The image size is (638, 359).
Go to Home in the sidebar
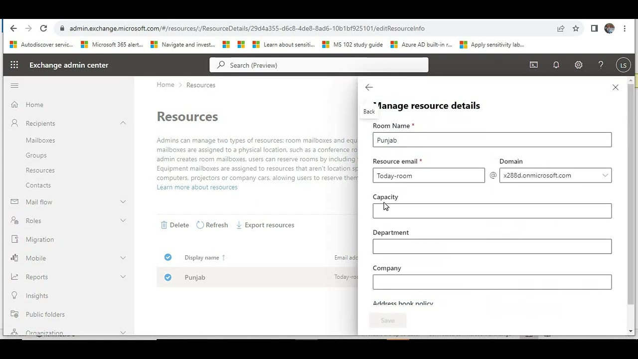[34, 105]
